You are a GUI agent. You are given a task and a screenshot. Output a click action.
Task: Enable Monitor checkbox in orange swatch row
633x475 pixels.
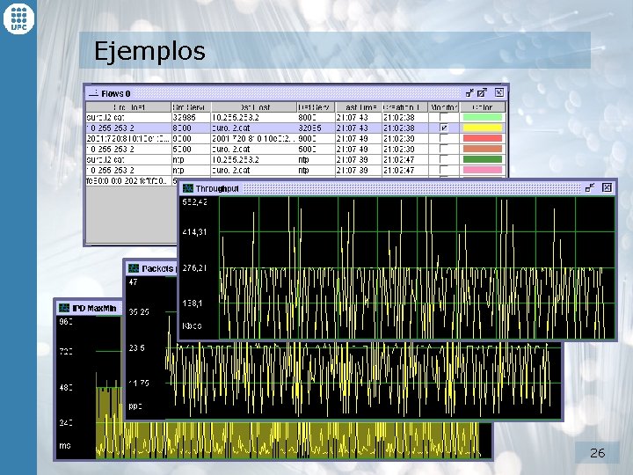444,149
